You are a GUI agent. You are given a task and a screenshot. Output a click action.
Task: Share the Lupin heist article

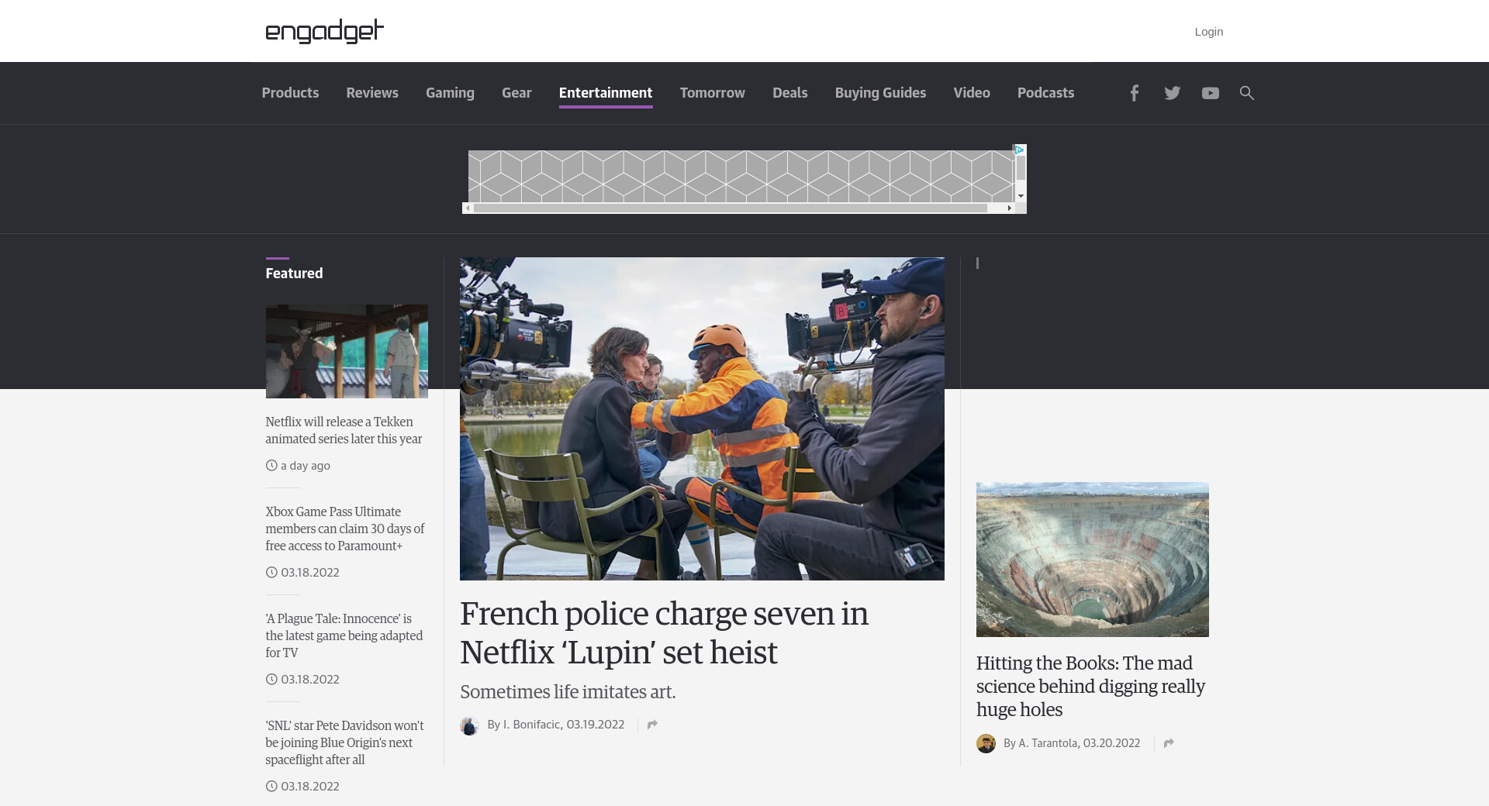click(652, 725)
